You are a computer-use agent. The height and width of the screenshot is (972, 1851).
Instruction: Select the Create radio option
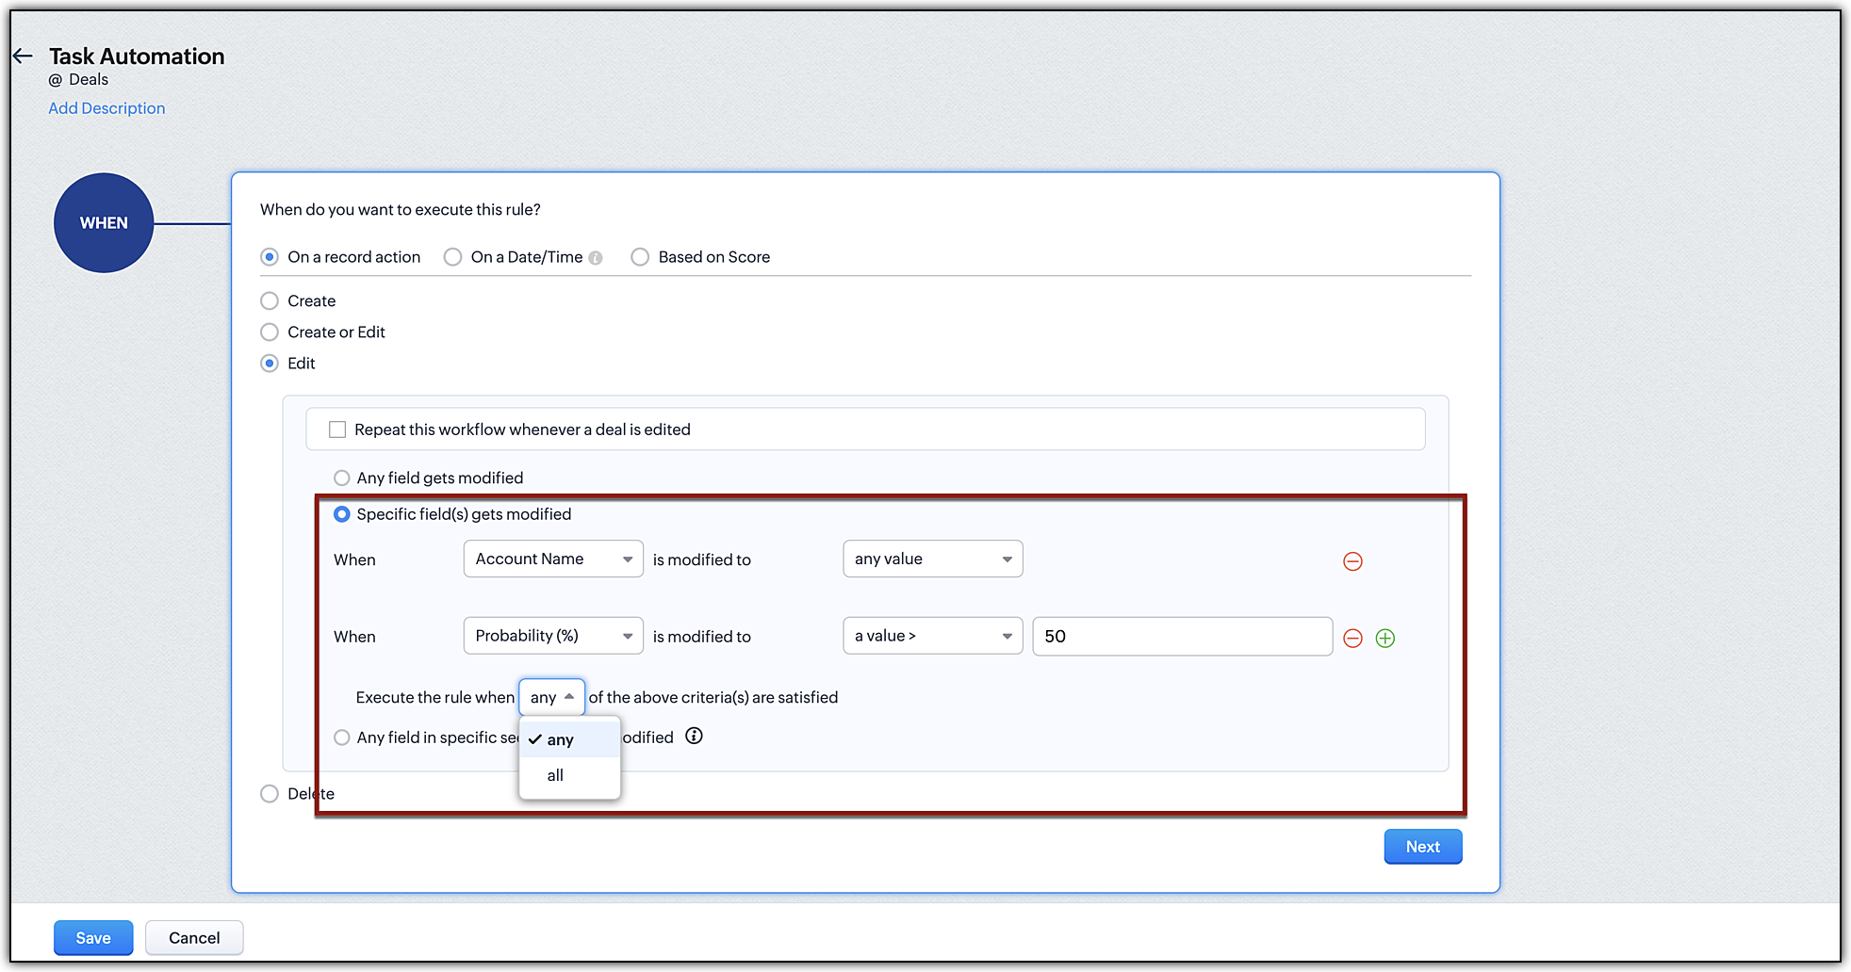[270, 301]
